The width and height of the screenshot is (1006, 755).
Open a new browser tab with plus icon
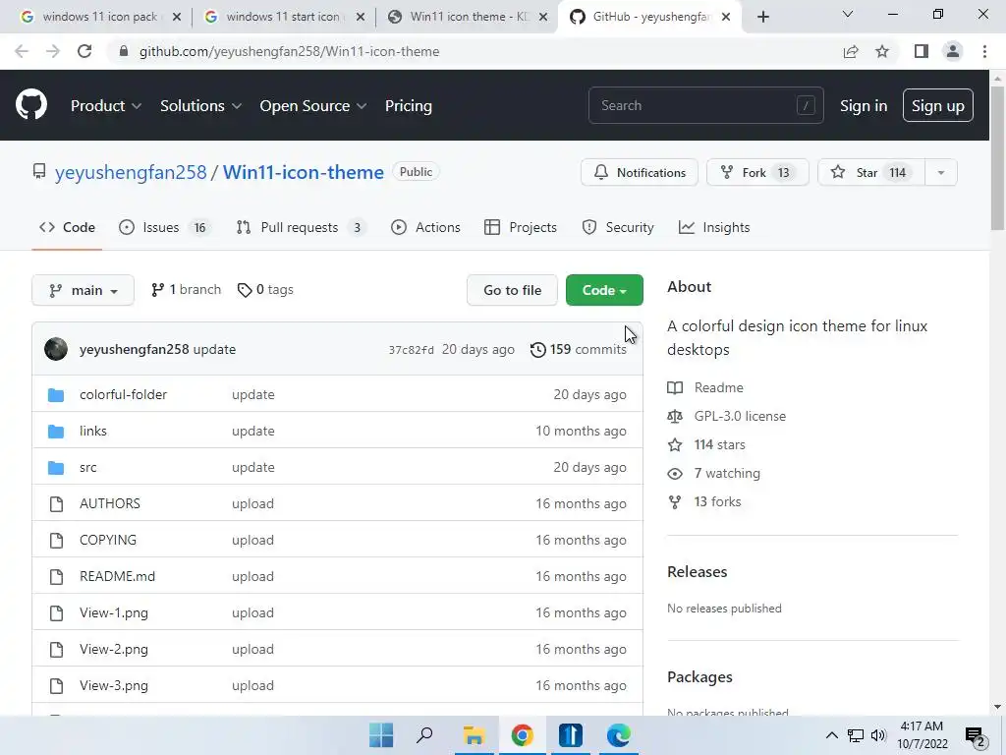pos(762,17)
